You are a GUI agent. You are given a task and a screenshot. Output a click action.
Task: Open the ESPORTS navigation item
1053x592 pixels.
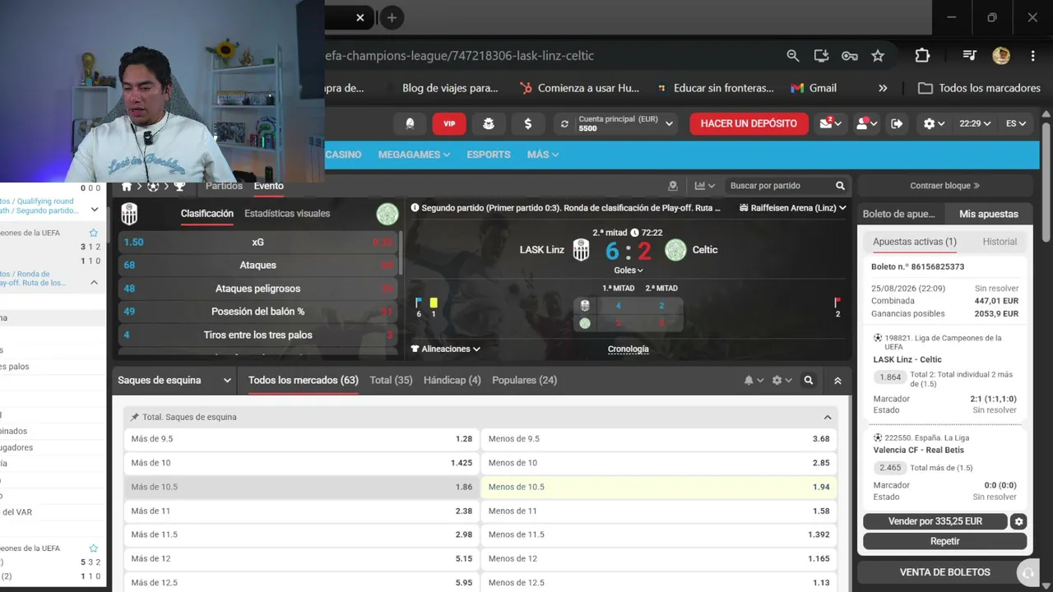pyautogui.click(x=489, y=155)
